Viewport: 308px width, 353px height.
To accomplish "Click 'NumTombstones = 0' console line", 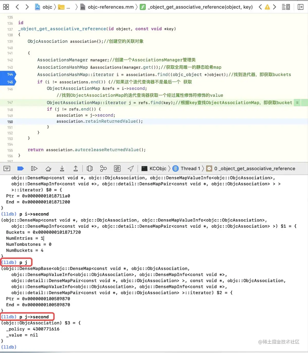I will (29, 244).
